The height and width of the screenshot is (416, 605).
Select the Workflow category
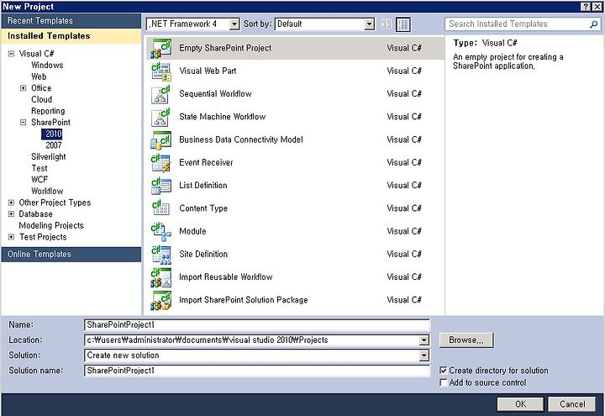(47, 191)
